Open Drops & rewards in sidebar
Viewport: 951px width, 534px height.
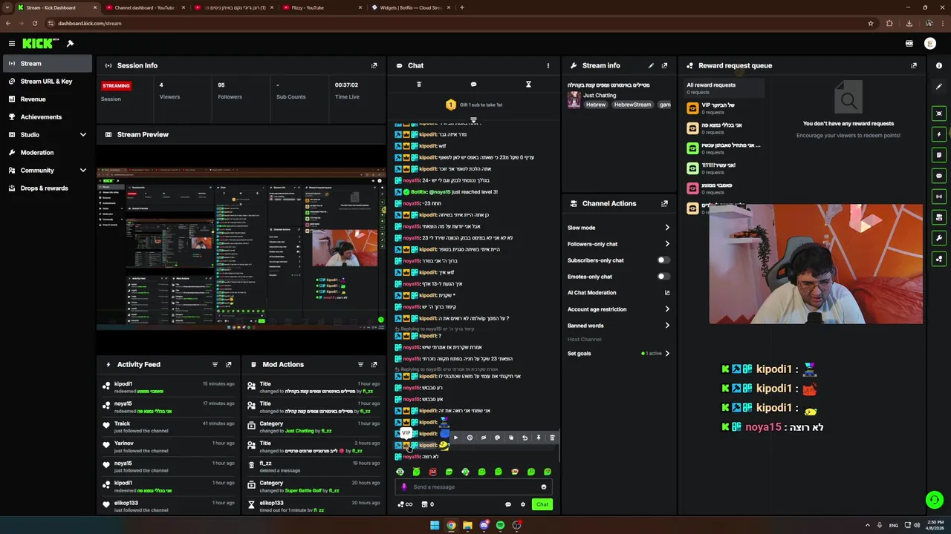pyautogui.click(x=46, y=188)
